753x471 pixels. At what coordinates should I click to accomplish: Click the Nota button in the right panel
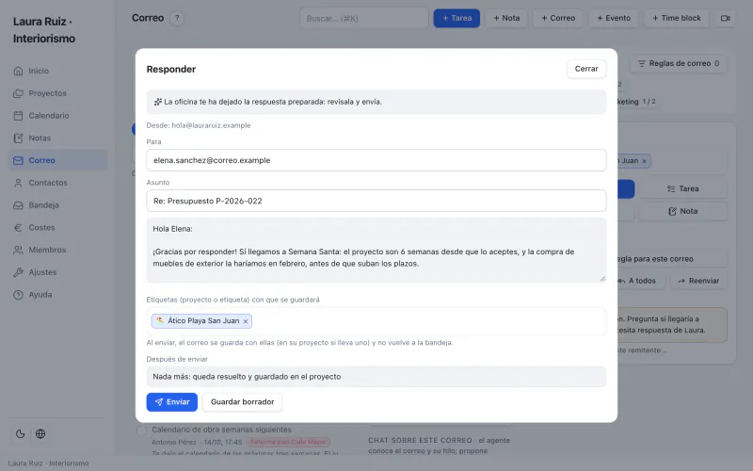(683, 211)
